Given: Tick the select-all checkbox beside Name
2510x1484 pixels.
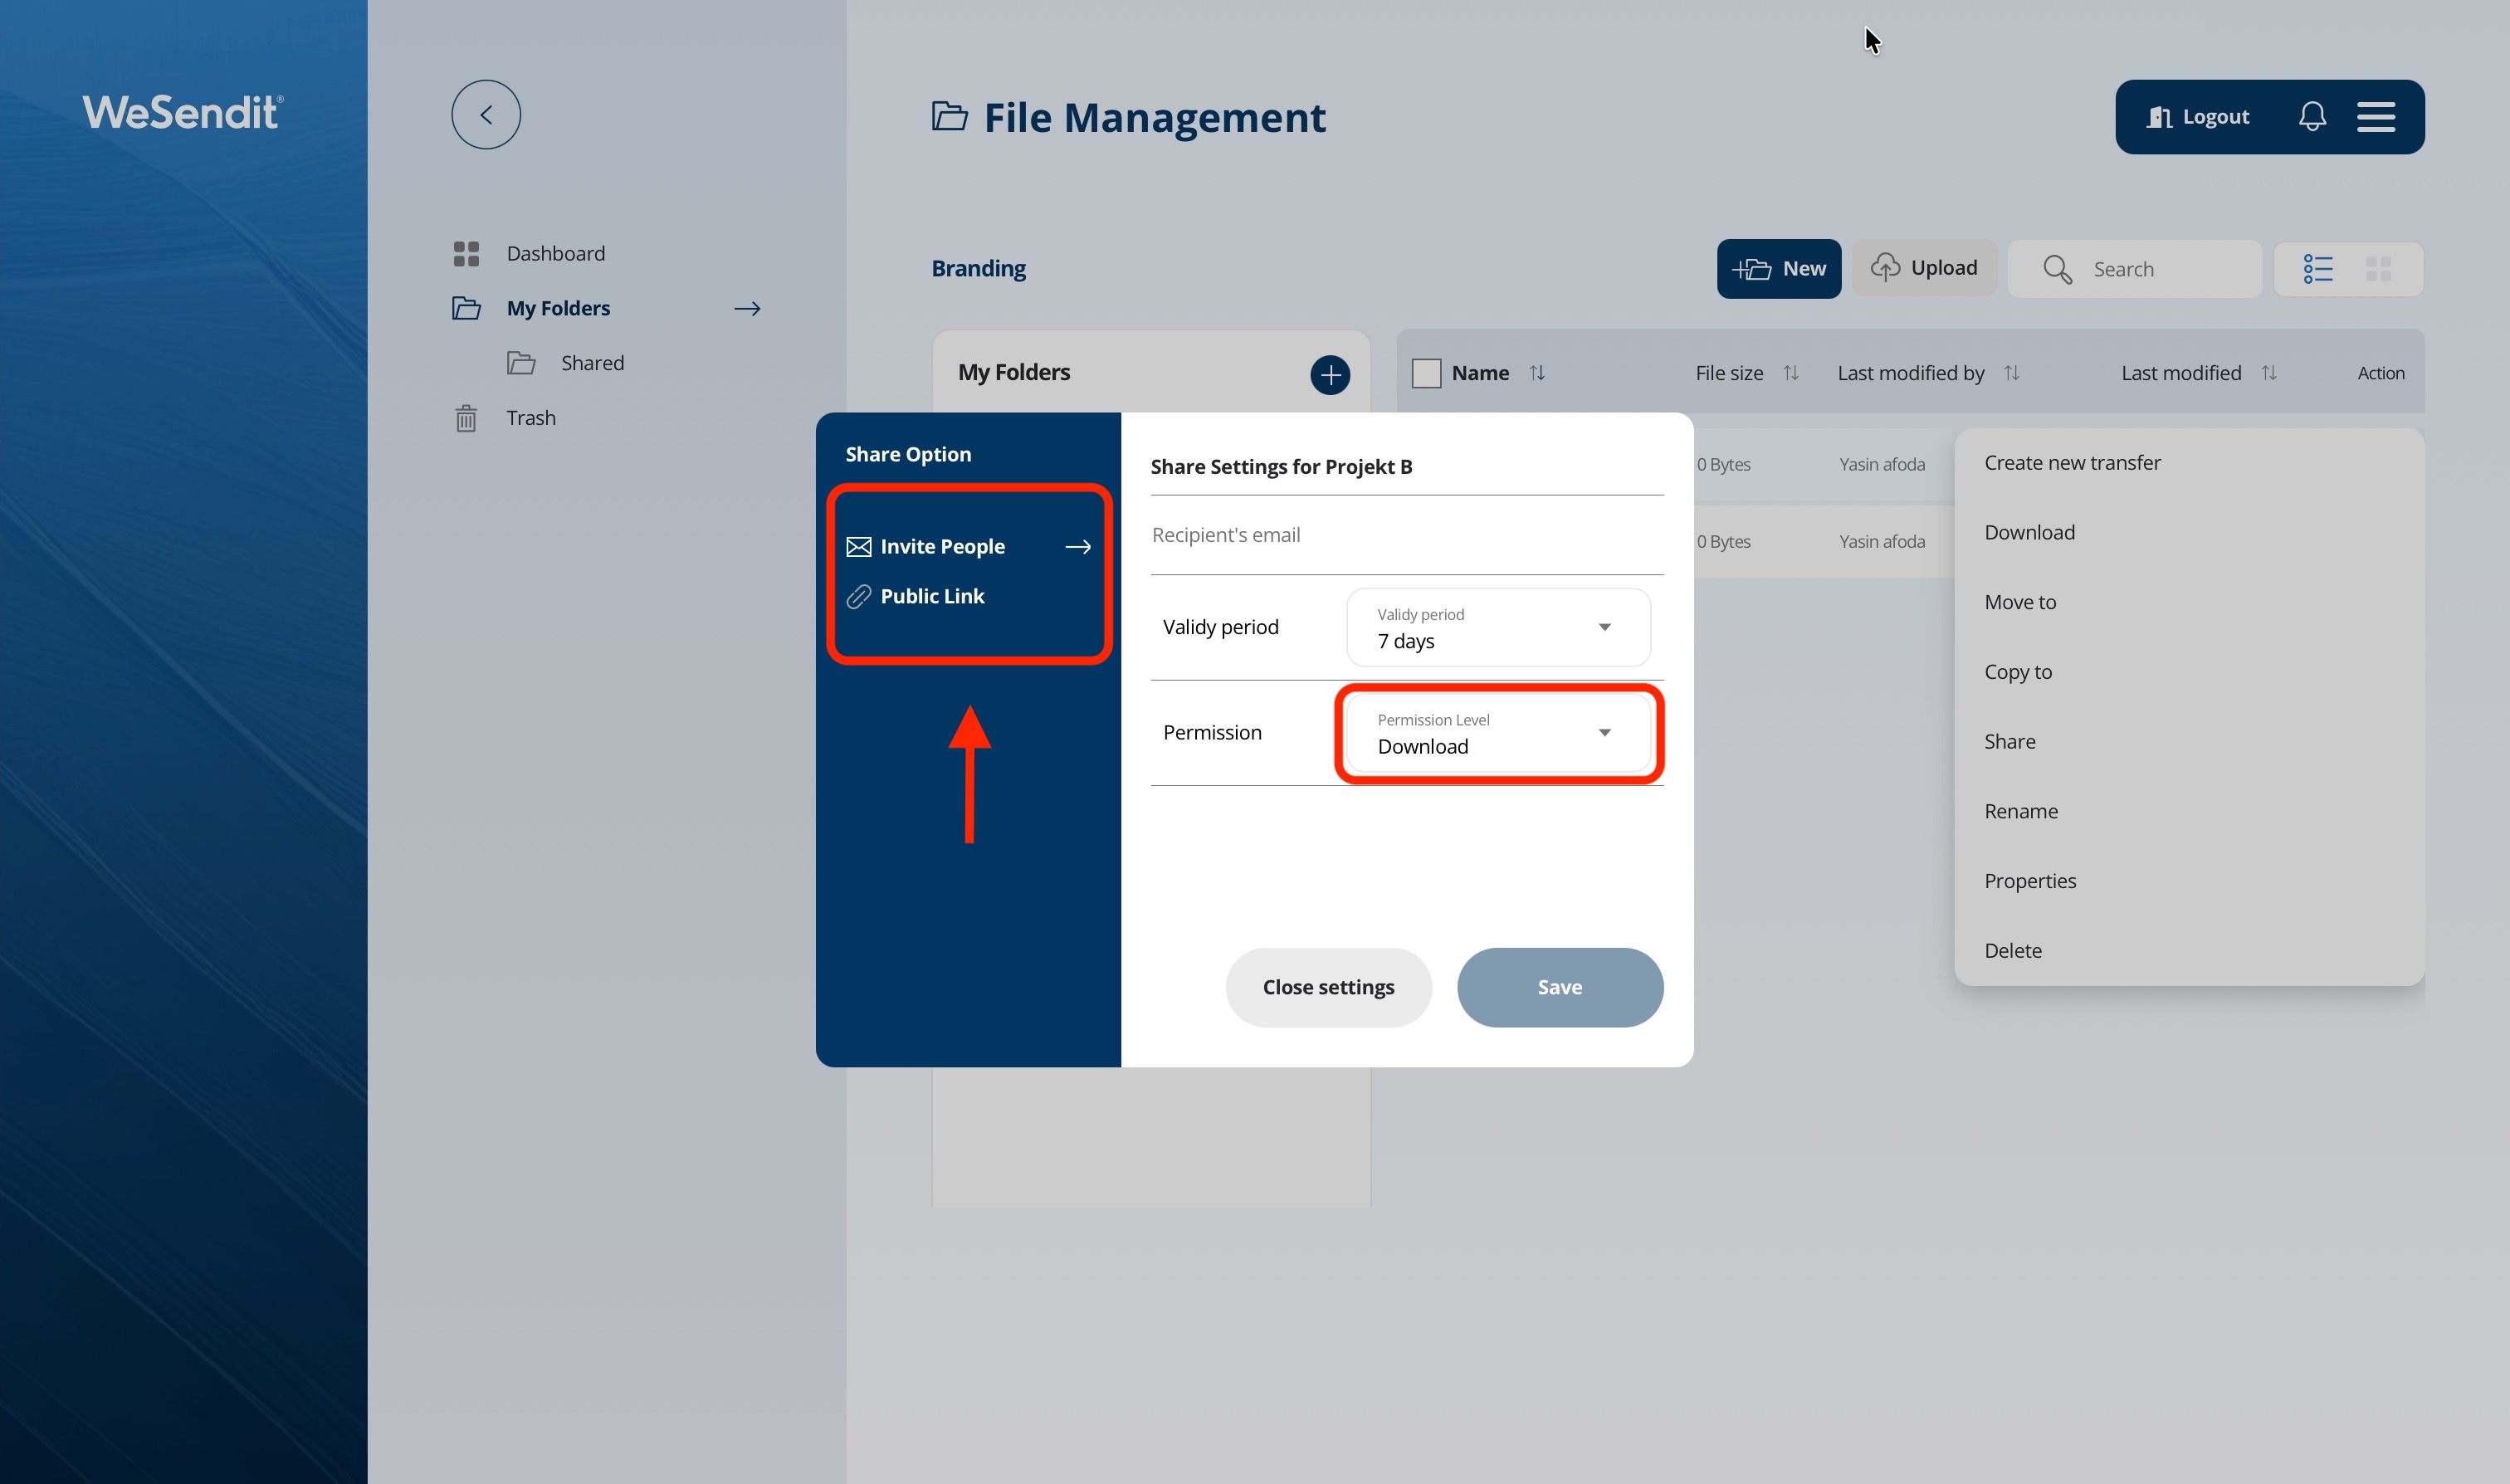Looking at the screenshot, I should pos(1426,373).
